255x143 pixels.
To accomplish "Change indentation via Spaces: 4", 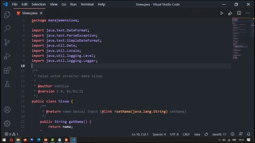I will pyautogui.click(x=159, y=134).
